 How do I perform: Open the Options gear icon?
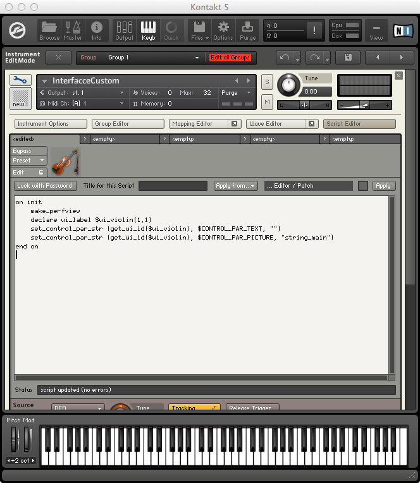coord(223,30)
